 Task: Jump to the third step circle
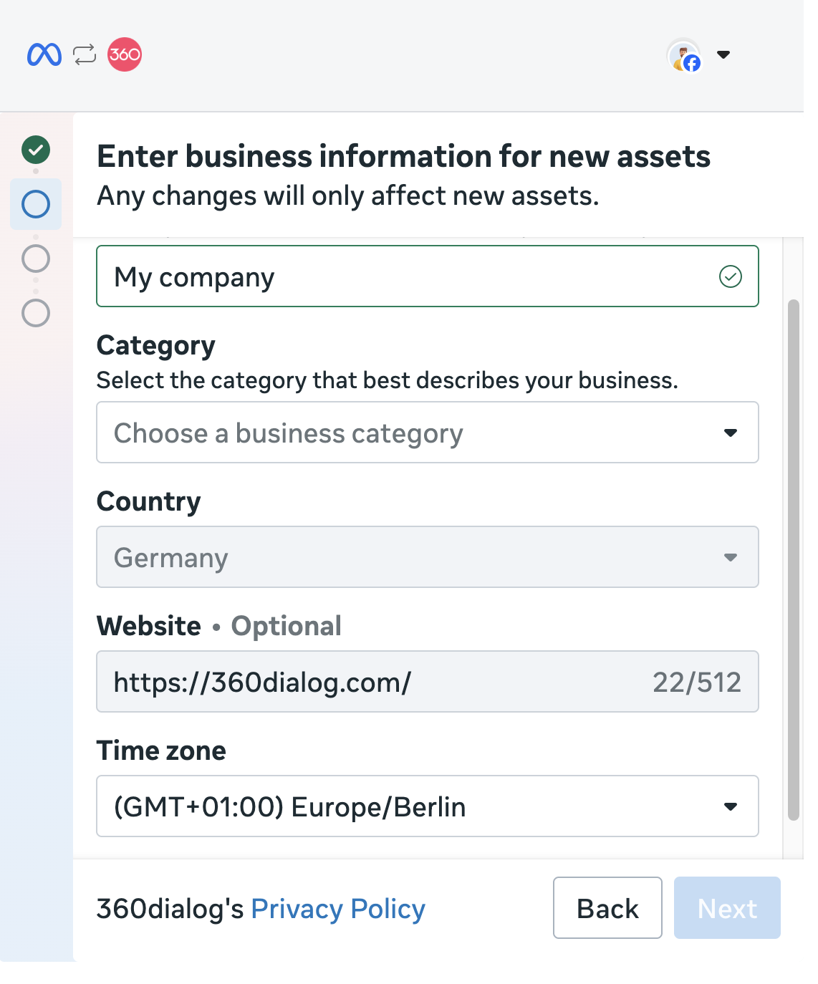coord(36,259)
